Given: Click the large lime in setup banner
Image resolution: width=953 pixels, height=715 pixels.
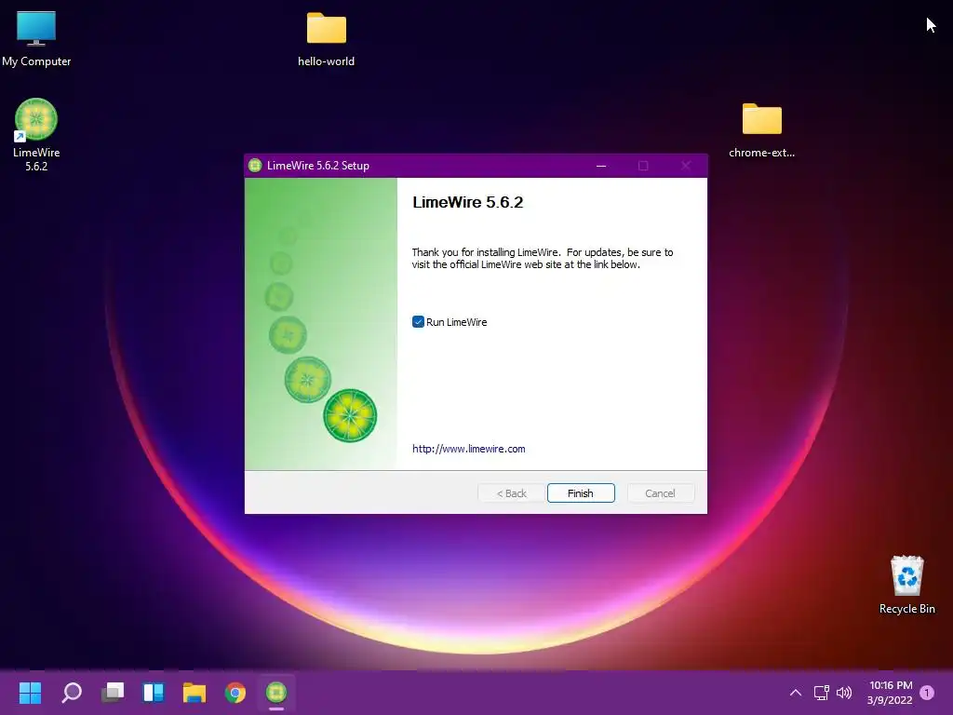Looking at the screenshot, I should (350, 415).
